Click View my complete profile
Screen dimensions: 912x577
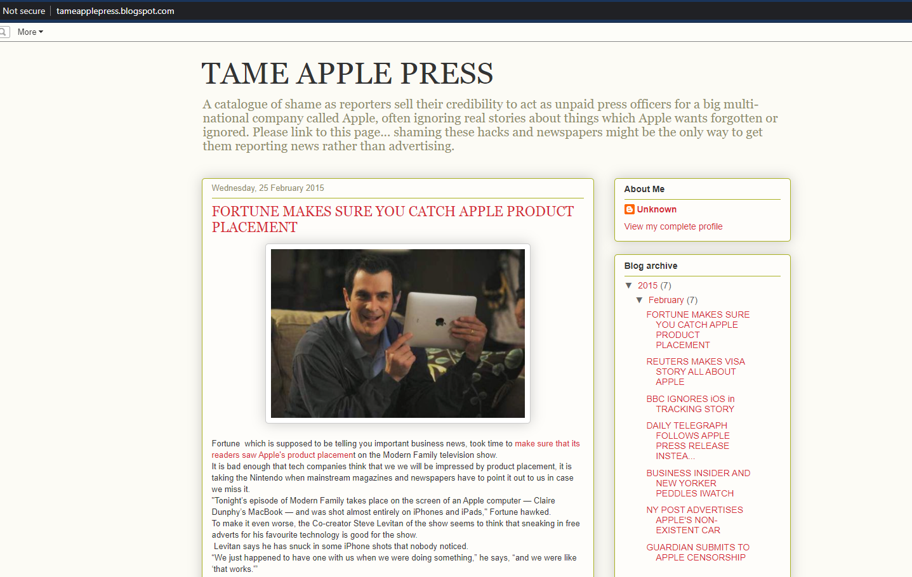click(x=673, y=226)
